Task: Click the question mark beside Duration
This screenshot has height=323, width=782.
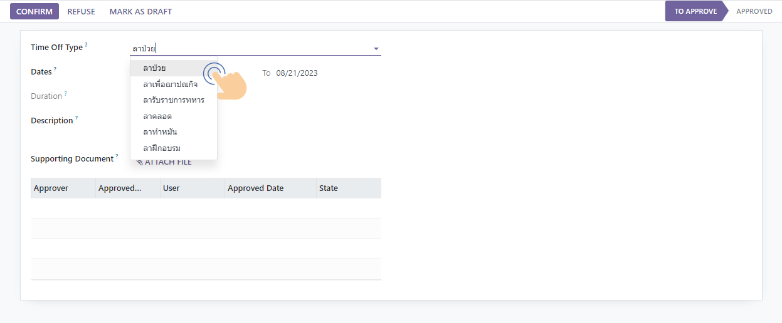Action: coord(65,93)
